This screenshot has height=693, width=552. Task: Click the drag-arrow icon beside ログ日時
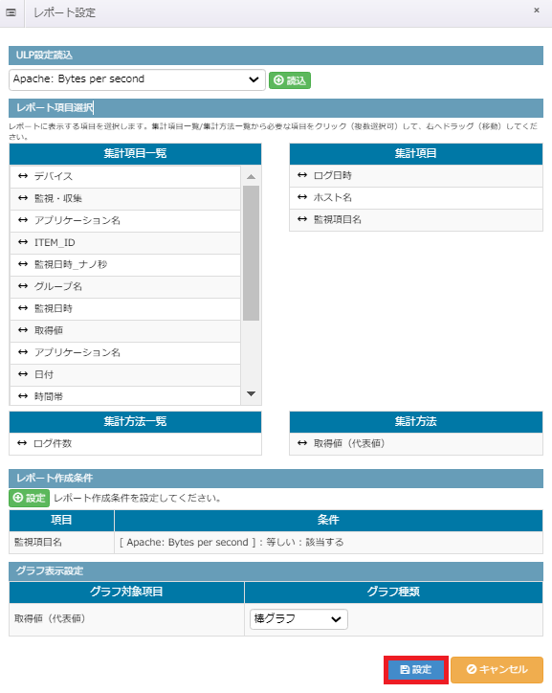(302, 175)
